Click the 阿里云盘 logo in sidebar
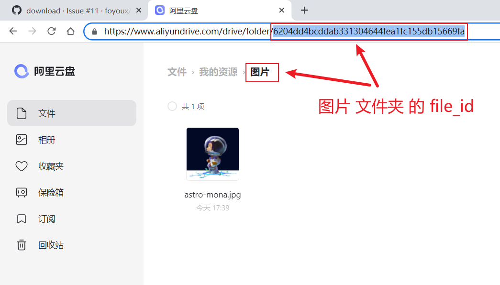 (44, 71)
